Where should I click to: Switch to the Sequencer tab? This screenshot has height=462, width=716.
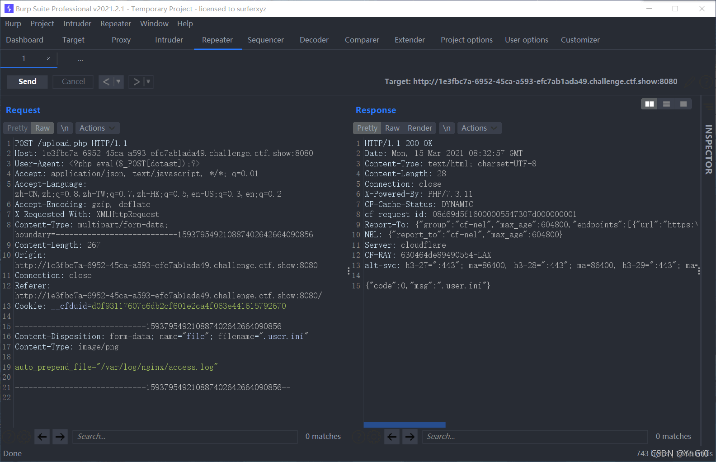pyautogui.click(x=266, y=40)
